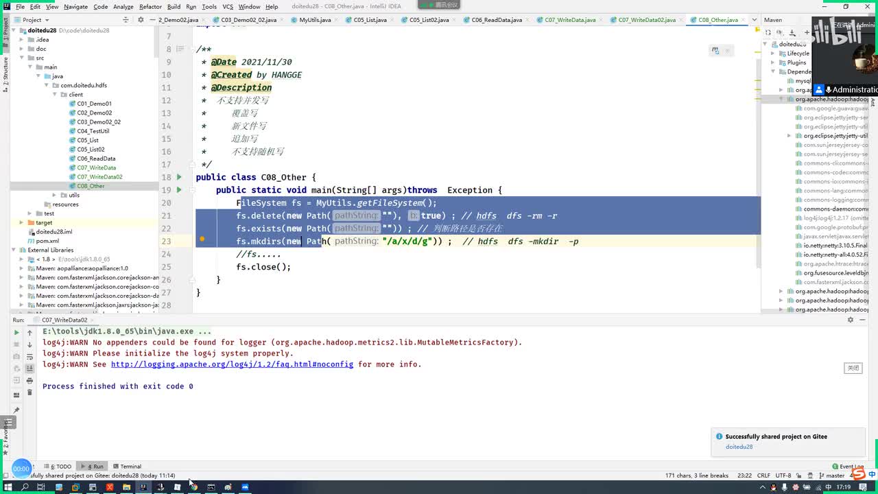Viewport: 878px width, 494px height.
Task: Open the Terminal tool window
Action: [127, 467]
